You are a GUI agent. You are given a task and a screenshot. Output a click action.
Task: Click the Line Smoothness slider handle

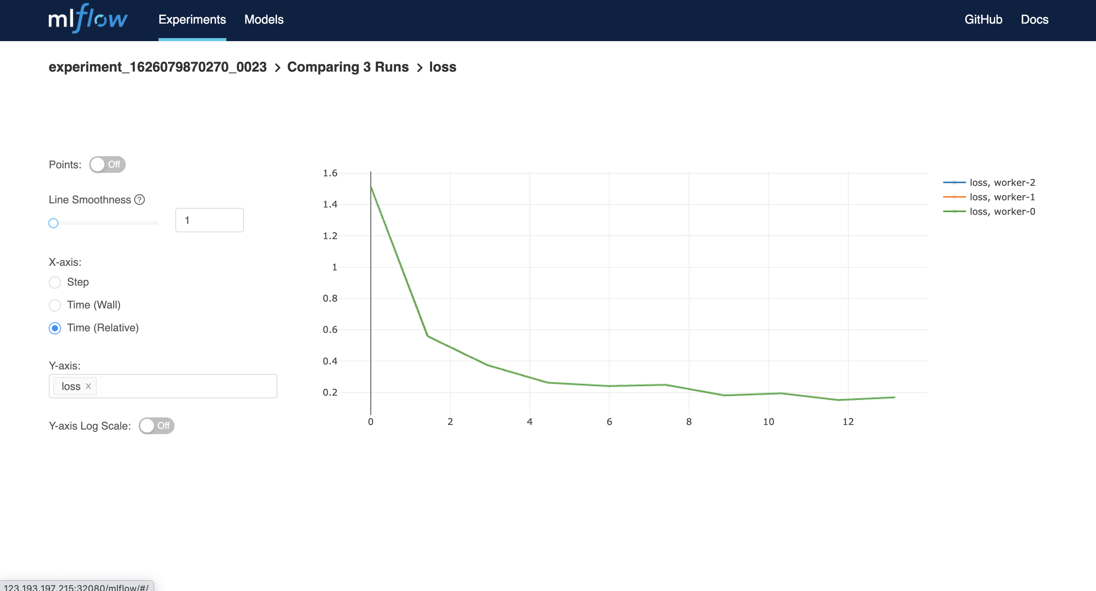tap(53, 223)
